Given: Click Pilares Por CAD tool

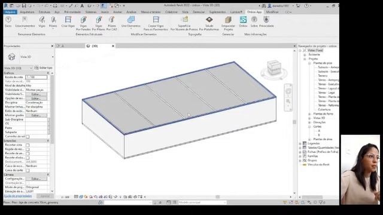Looking at the screenshot, I should [x=112, y=23].
